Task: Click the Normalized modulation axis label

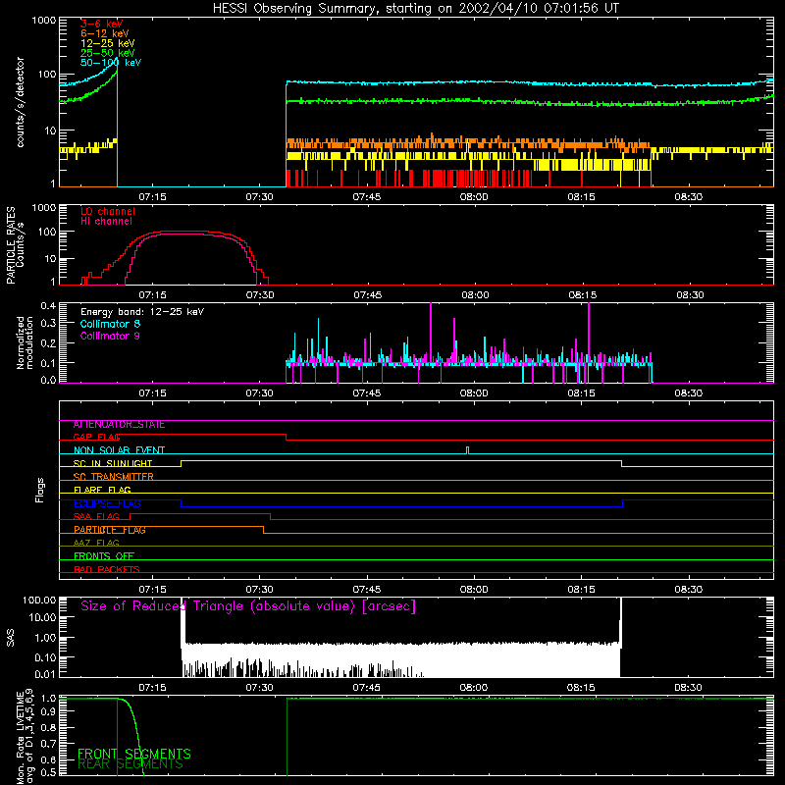Action: [25, 342]
